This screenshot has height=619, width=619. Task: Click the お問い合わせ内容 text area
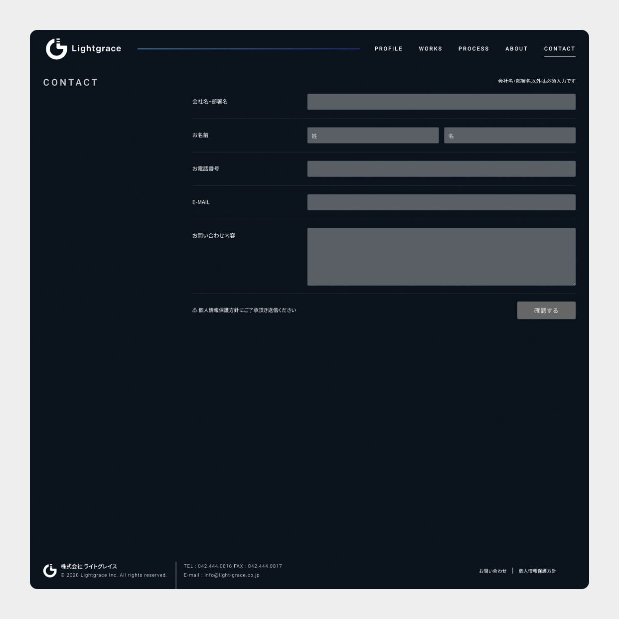pos(441,257)
